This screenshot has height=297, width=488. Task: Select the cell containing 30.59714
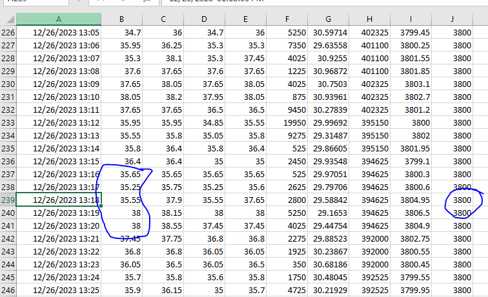(328, 32)
